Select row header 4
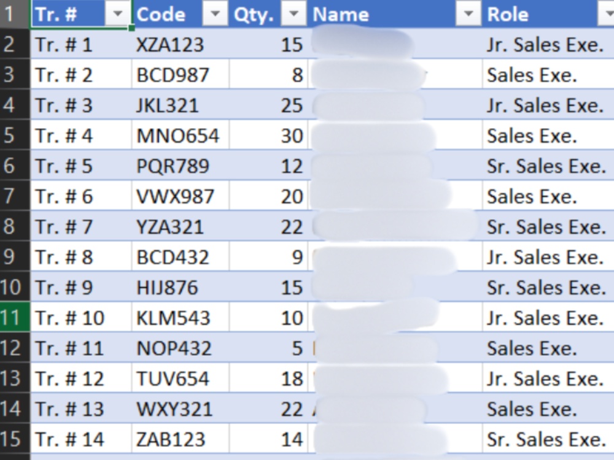This screenshot has height=460, width=614. click(x=15, y=105)
